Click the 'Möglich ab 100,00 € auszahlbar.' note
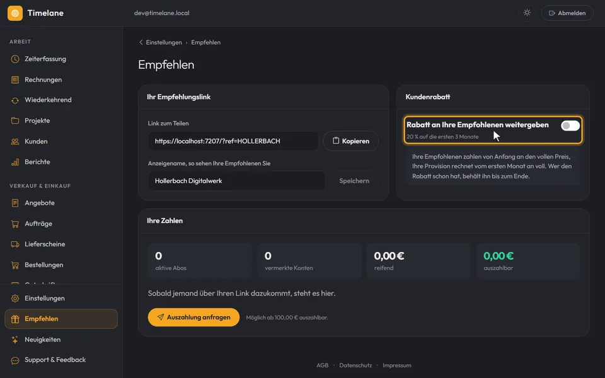This screenshot has height=378, width=605. click(287, 318)
